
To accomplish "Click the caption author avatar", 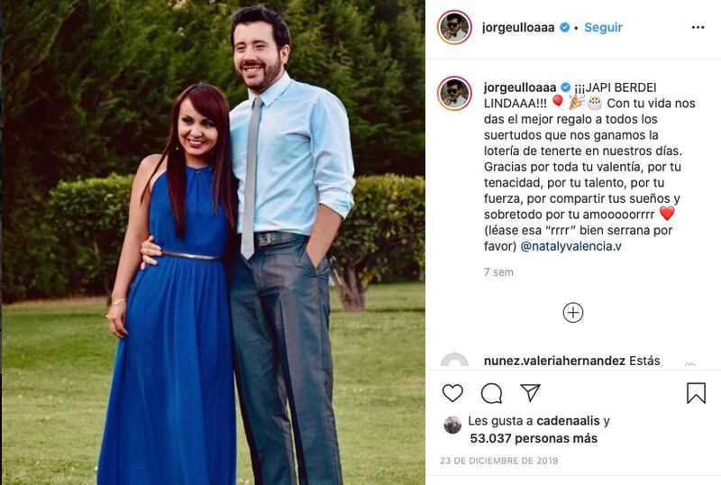I will (454, 94).
